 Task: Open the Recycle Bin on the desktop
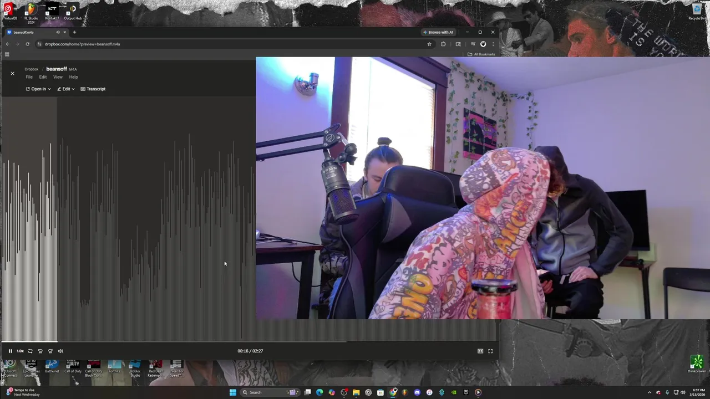[697, 12]
